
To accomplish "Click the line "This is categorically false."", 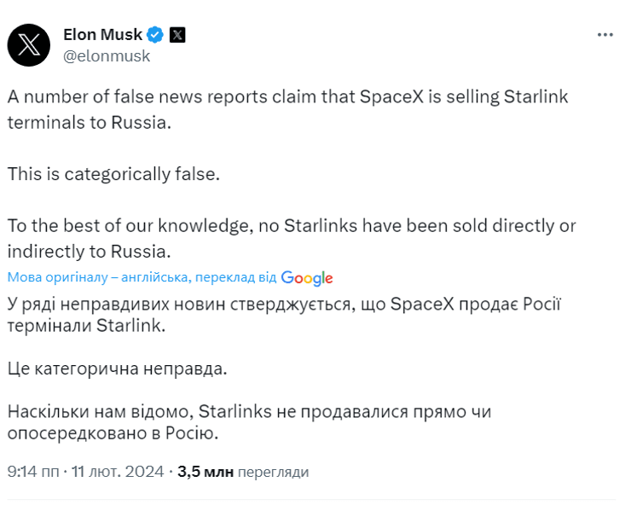I will click(113, 173).
